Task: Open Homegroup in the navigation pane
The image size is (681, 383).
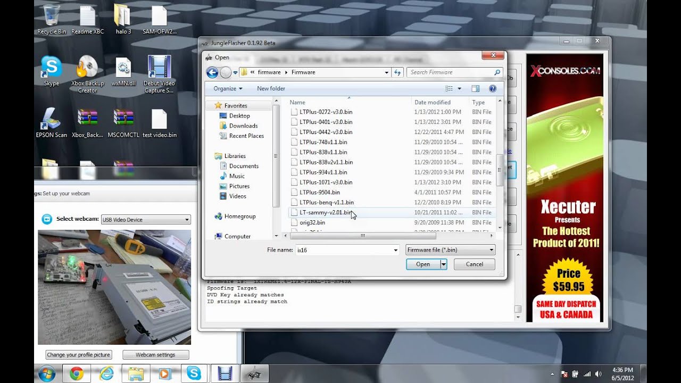Action: [x=240, y=217]
